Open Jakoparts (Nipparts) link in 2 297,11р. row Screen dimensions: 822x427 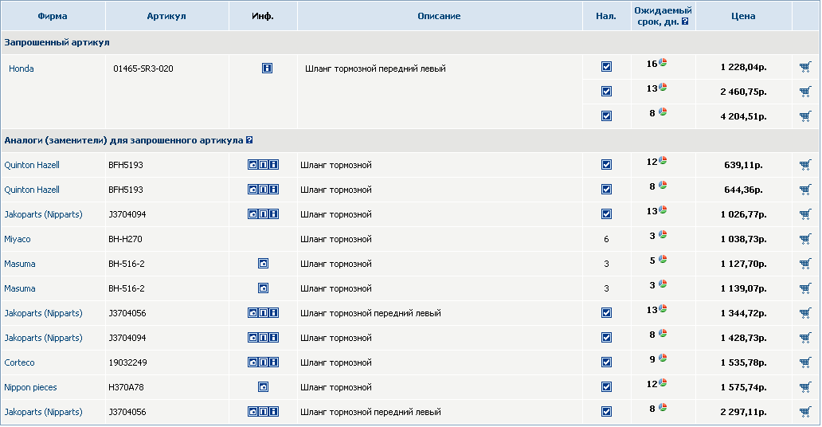(44, 413)
